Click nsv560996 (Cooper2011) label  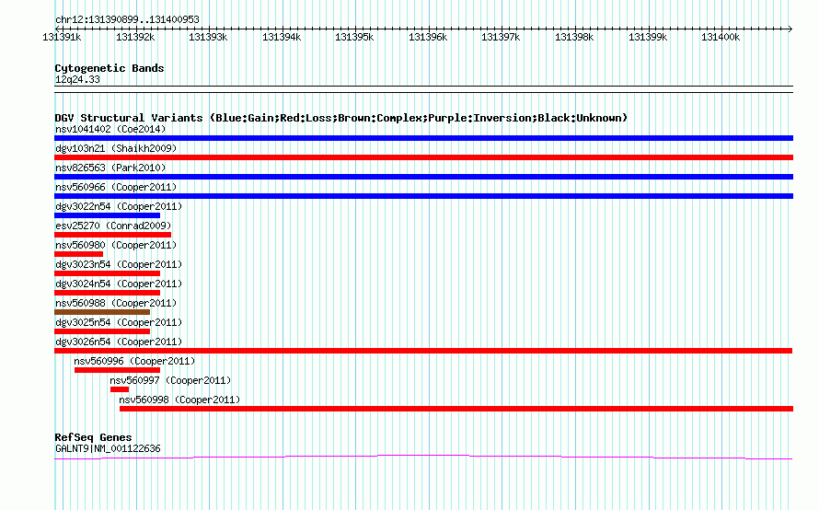(x=134, y=361)
